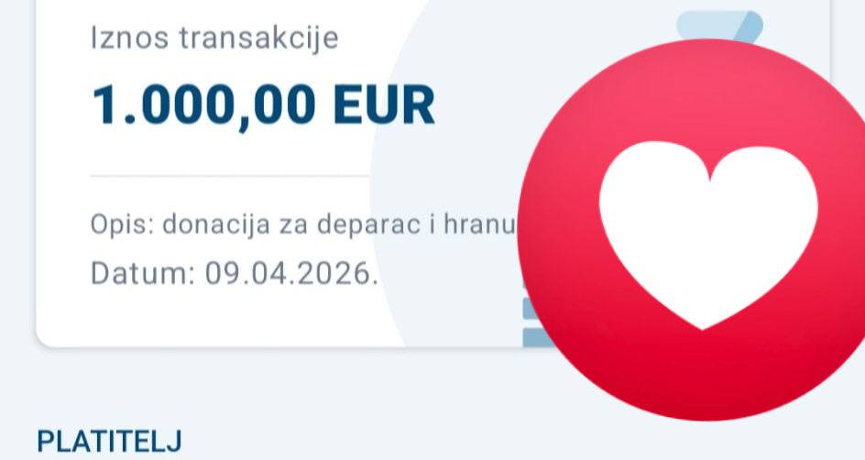This screenshot has width=865, height=460.
Task: Click the word "za" in the description
Action: pos(293,225)
